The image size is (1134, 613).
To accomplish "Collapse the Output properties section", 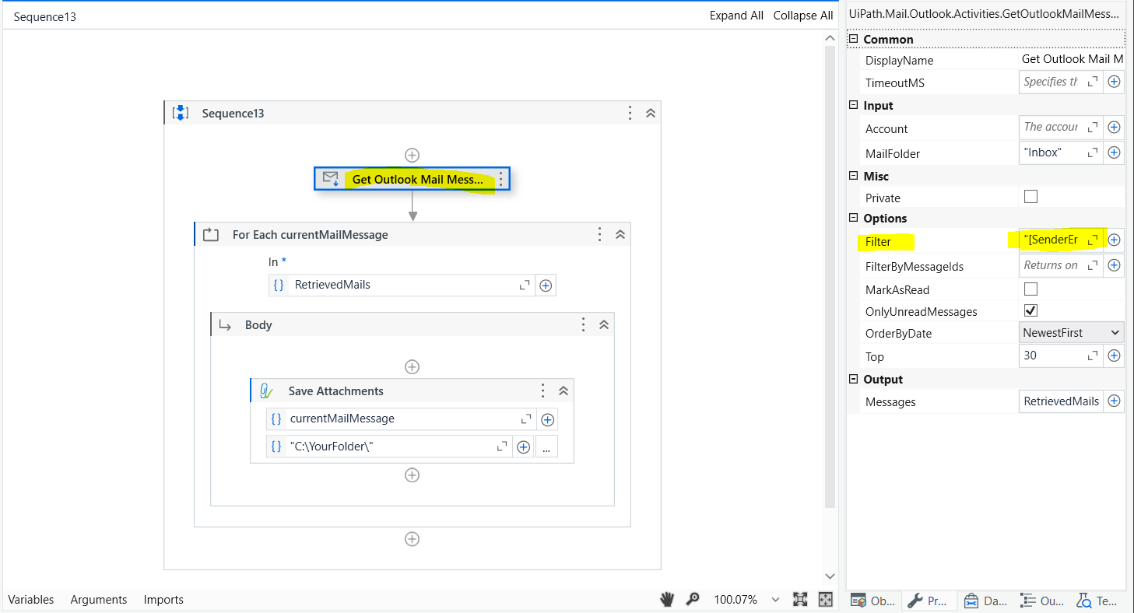I will [854, 379].
